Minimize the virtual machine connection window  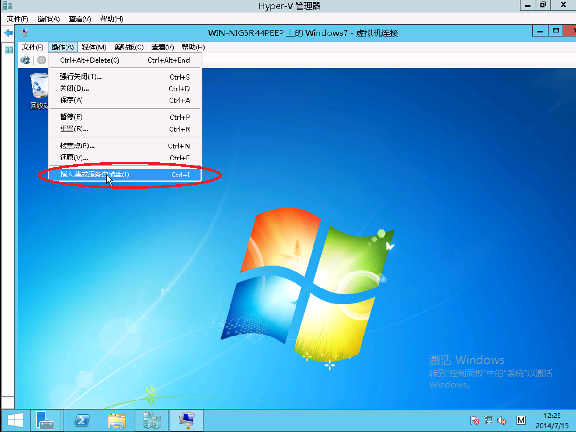click(540, 31)
